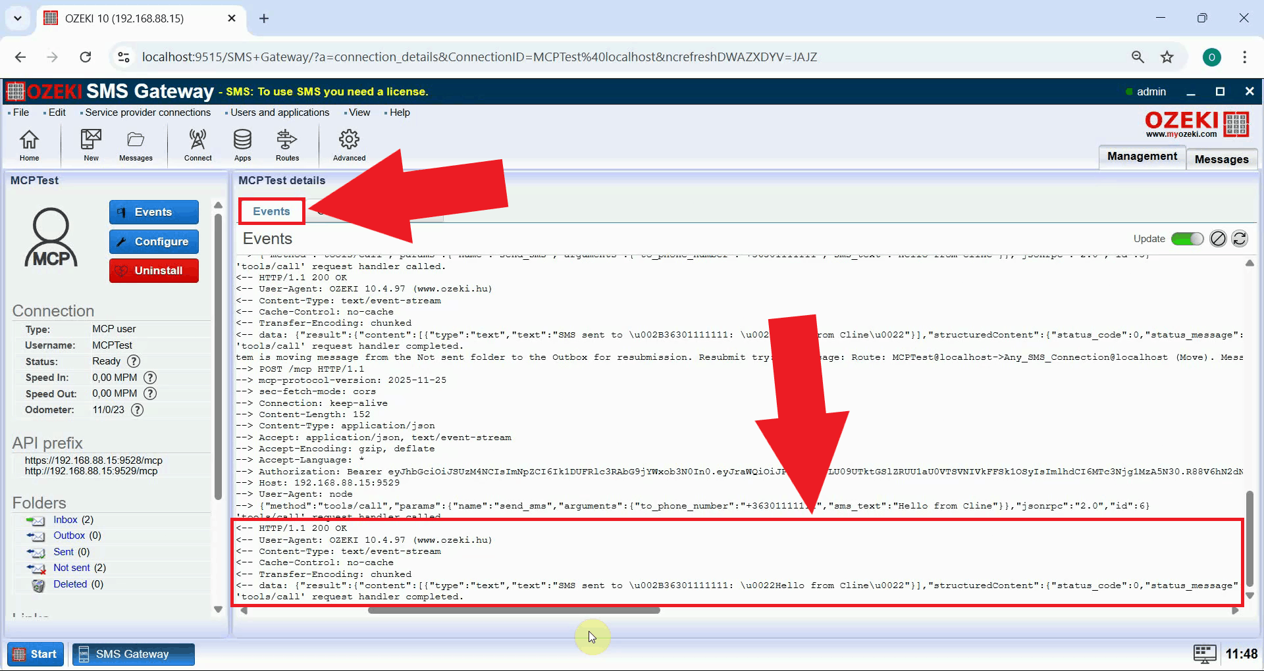The width and height of the screenshot is (1264, 671).
Task: Show help for Speed Out
Action: (150, 393)
